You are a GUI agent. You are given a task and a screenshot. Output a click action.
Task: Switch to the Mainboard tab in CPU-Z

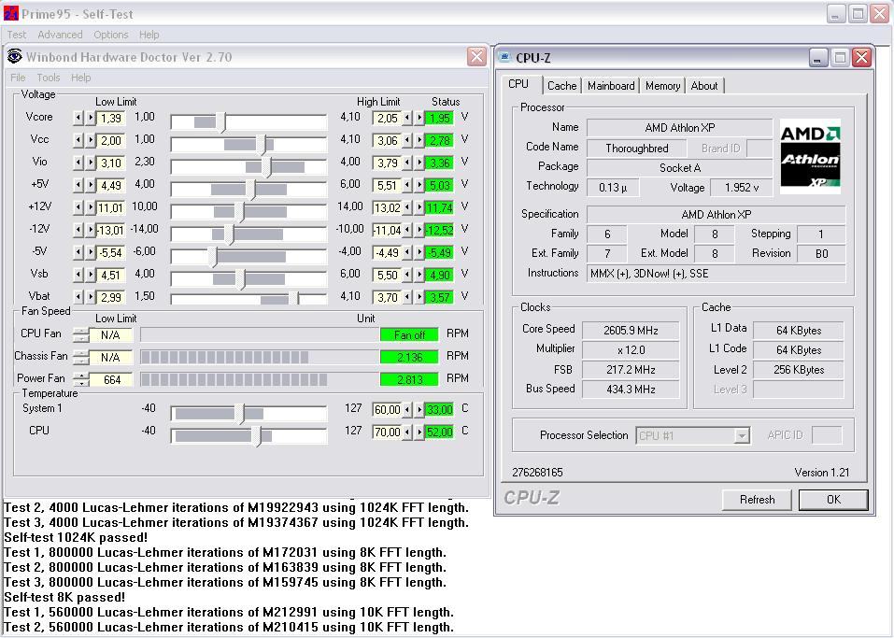click(611, 86)
